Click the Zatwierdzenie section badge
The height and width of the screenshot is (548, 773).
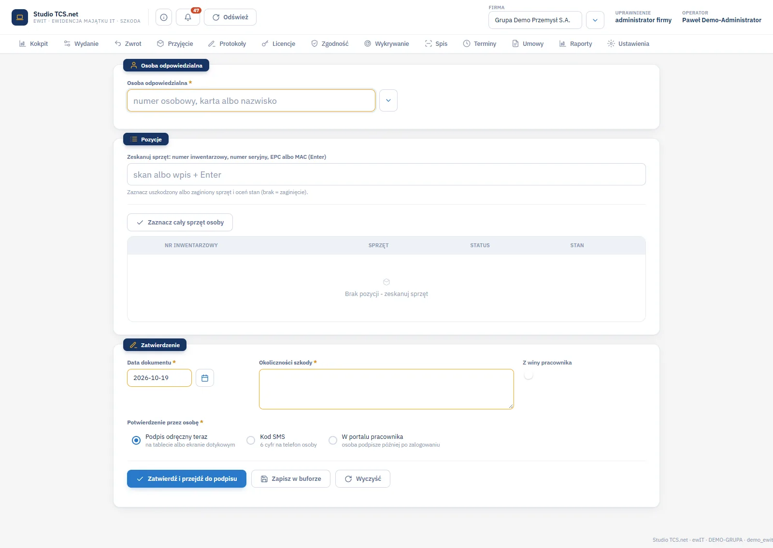click(x=155, y=345)
